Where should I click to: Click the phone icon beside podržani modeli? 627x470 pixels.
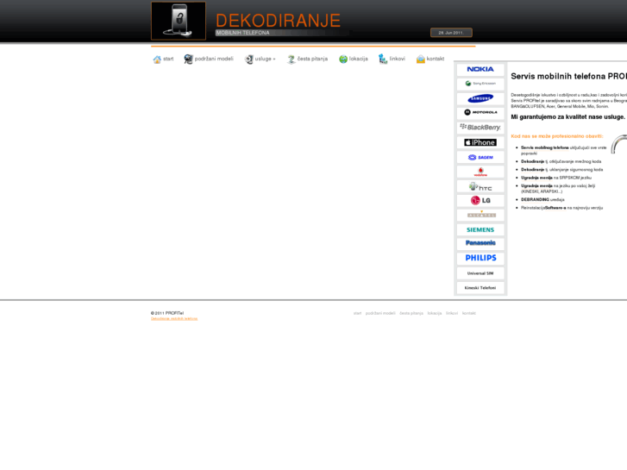188,60
